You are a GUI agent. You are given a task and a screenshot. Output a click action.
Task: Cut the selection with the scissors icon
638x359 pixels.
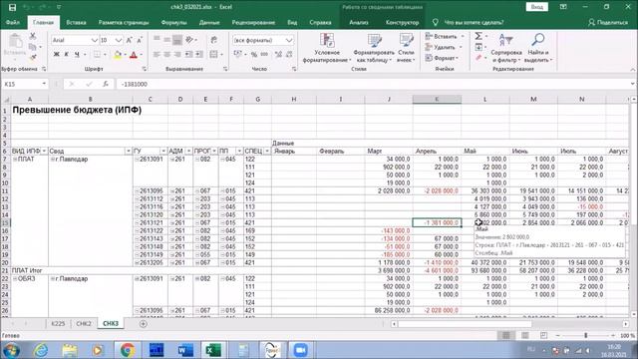33,36
